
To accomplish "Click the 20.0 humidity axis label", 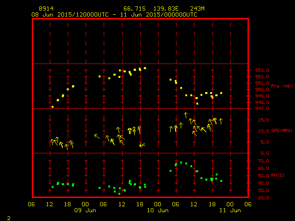I will point(263,198).
